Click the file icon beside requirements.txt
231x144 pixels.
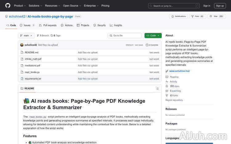(22, 79)
